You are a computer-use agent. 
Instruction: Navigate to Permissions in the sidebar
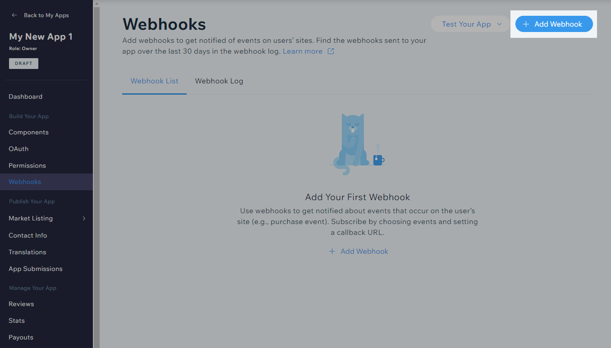click(27, 165)
